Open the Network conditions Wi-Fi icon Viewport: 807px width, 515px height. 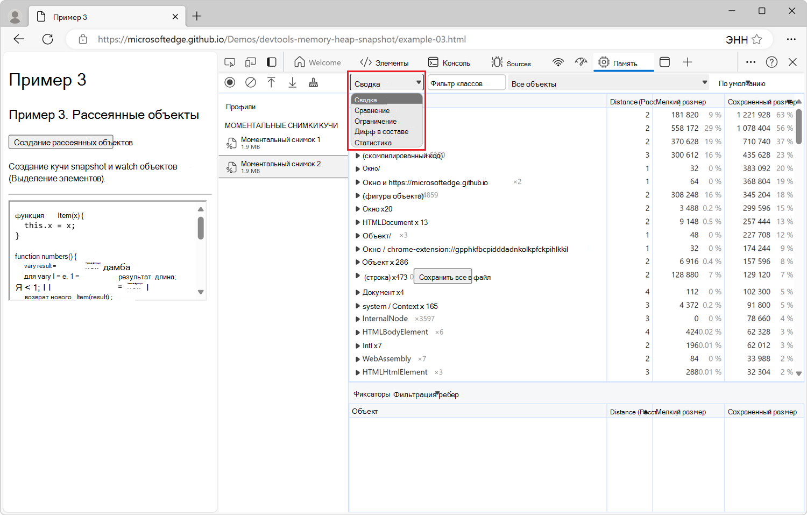tap(558, 62)
